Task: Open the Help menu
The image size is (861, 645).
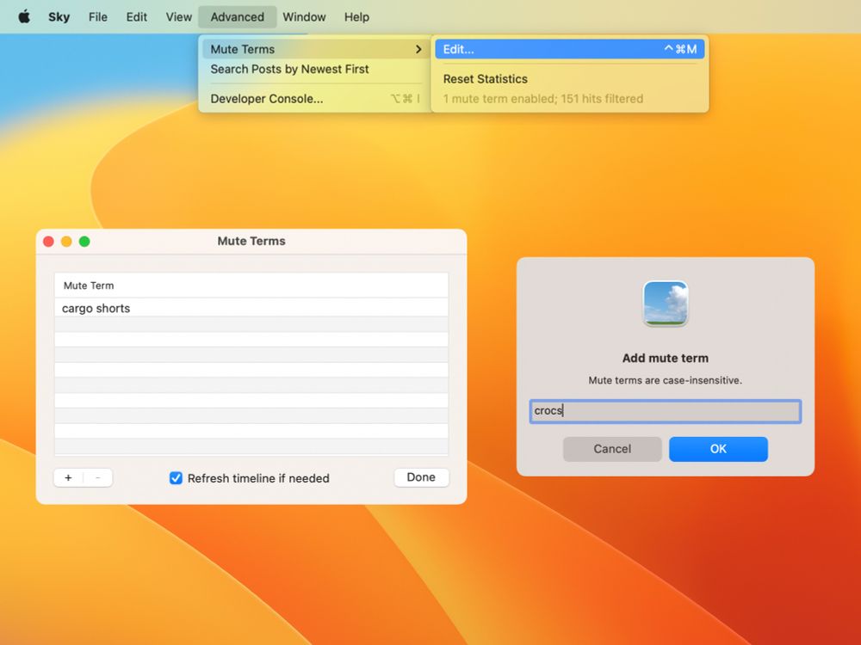Action: point(356,17)
